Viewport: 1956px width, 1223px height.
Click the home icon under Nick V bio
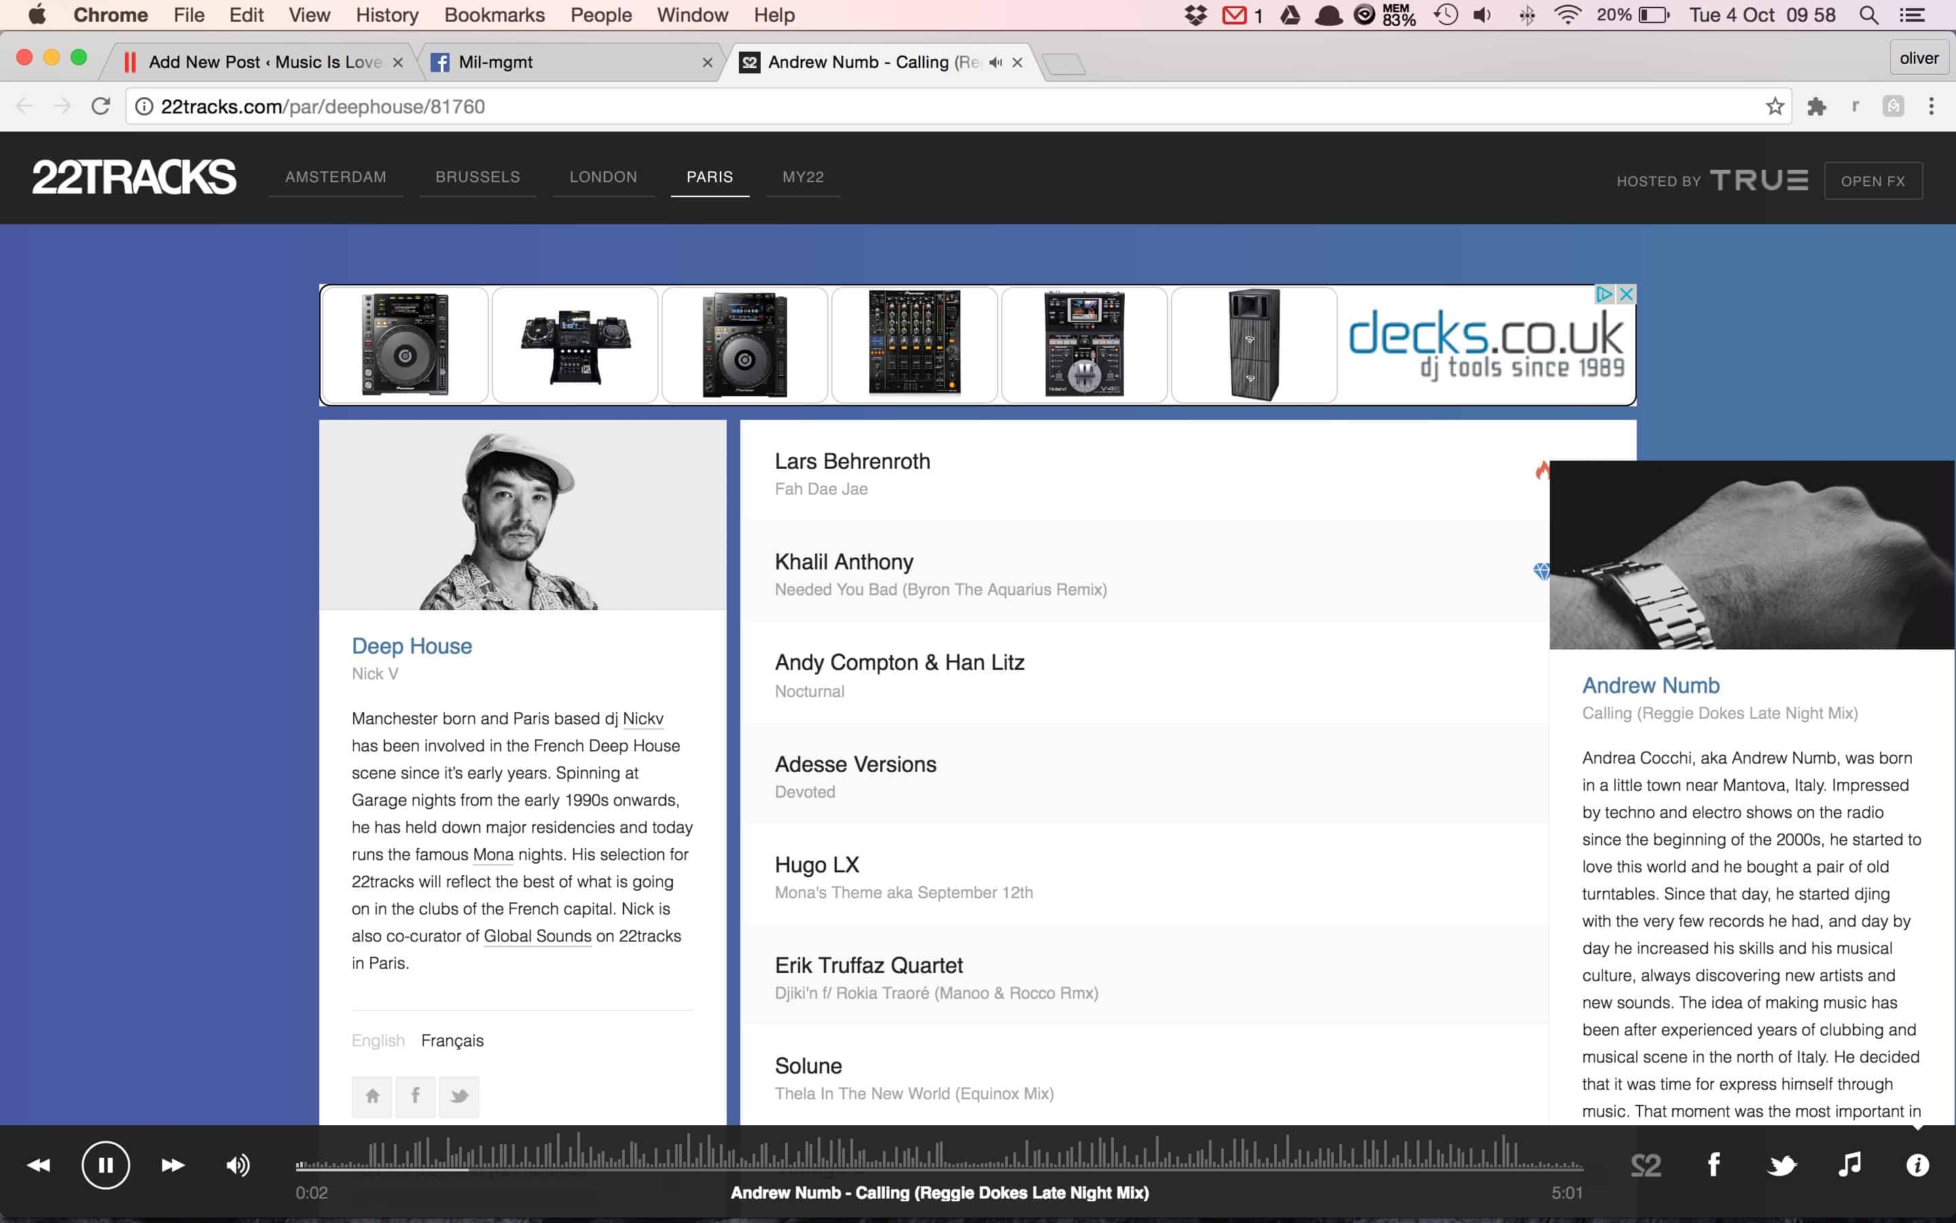tap(372, 1096)
